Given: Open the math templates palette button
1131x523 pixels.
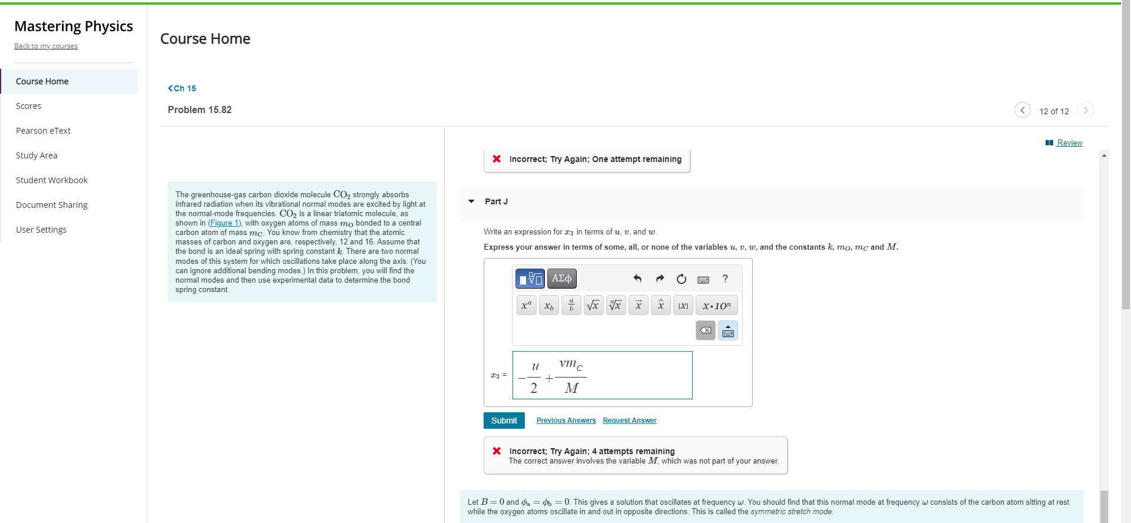Looking at the screenshot, I should [x=530, y=279].
